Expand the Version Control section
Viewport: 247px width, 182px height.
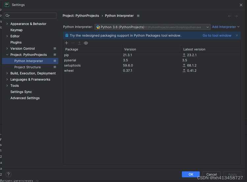[x=7, y=48]
